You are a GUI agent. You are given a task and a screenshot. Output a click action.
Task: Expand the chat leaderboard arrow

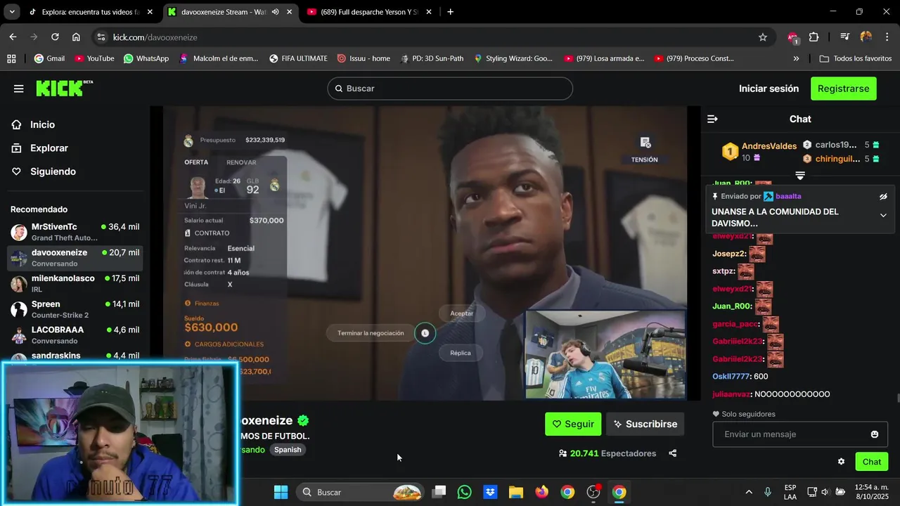coord(799,175)
